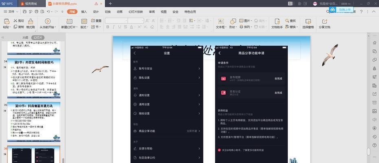Switch panel to Outline (大纲) view

point(25,38)
